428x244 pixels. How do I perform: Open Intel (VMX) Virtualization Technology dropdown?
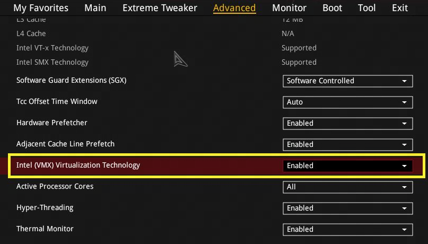[x=347, y=166]
